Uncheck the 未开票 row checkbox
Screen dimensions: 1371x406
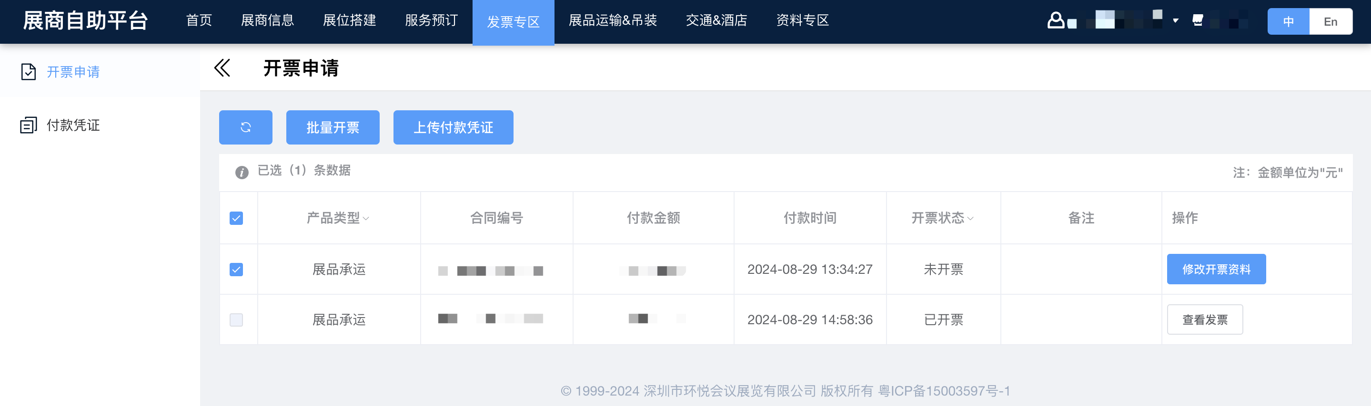point(236,270)
